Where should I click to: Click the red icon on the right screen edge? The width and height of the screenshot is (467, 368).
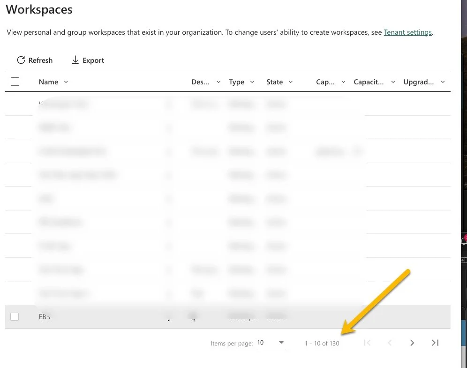(x=464, y=238)
